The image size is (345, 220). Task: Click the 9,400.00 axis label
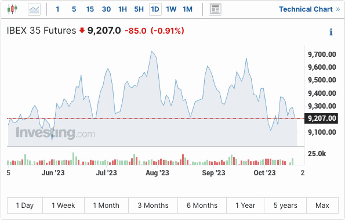(322, 93)
